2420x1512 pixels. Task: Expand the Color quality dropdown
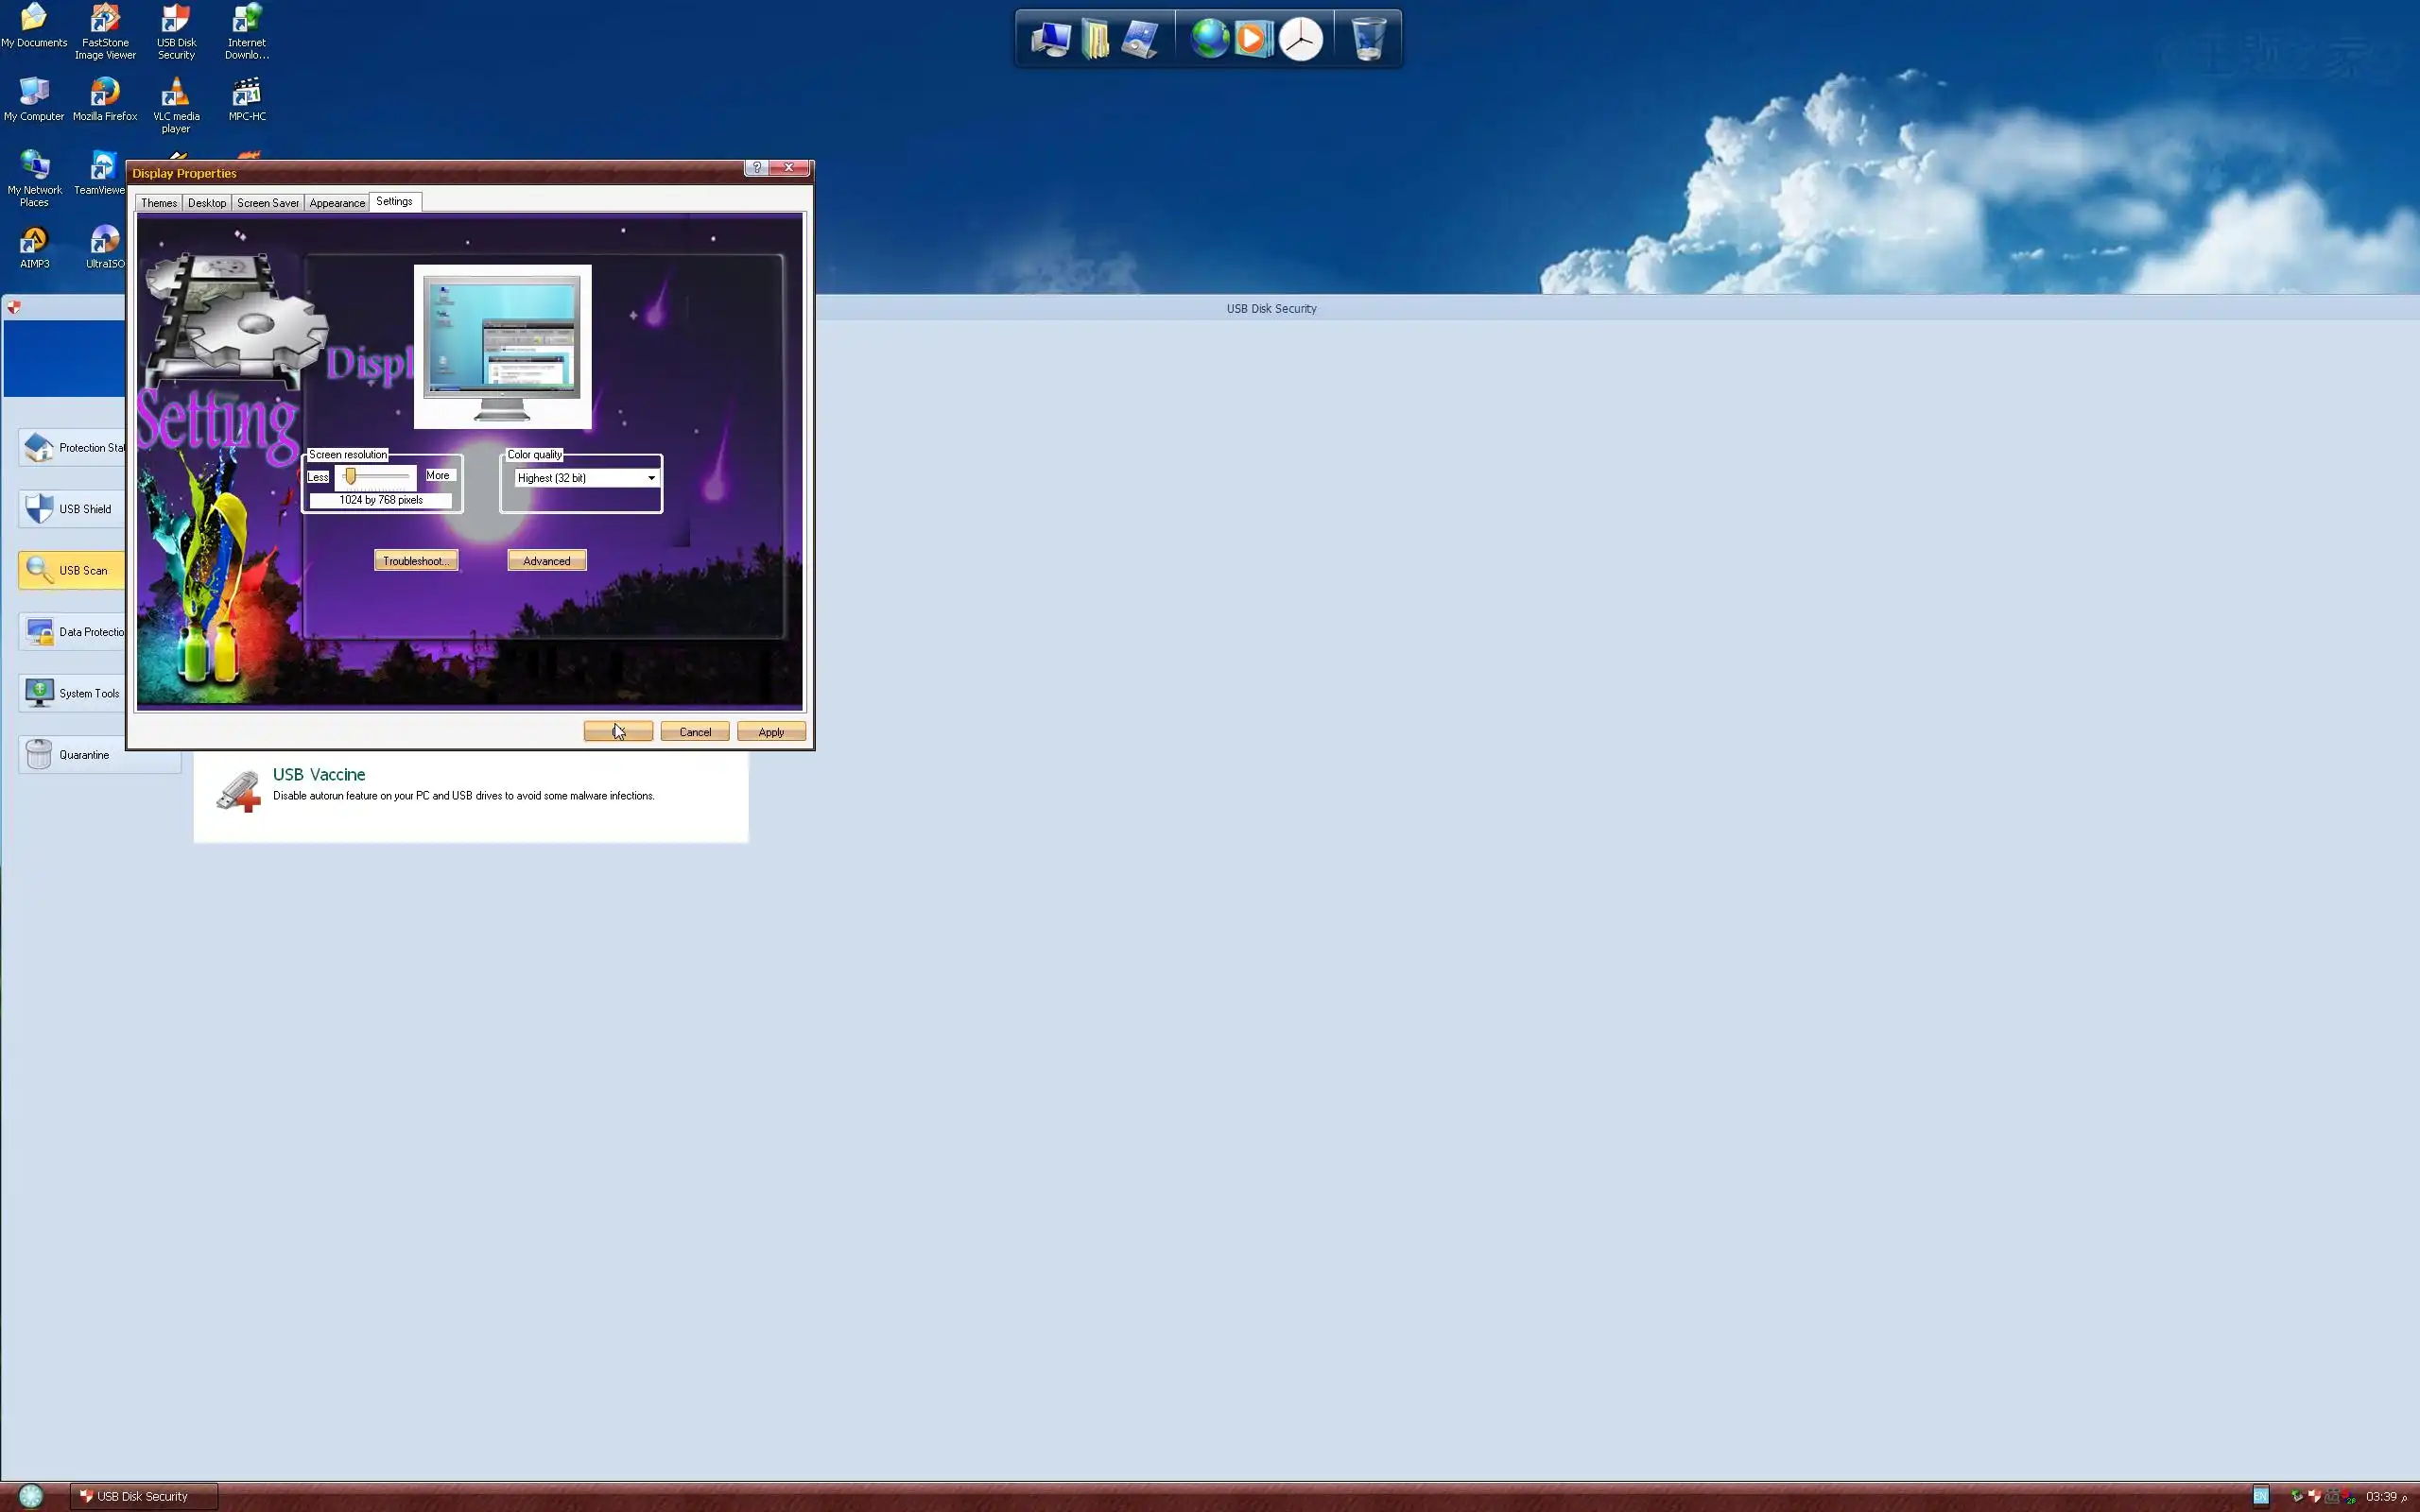click(651, 478)
